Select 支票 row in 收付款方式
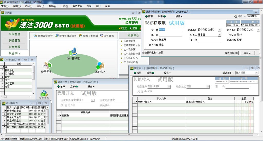The width and height of the screenshot is (263, 141). pyautogui.click(x=18, y=87)
